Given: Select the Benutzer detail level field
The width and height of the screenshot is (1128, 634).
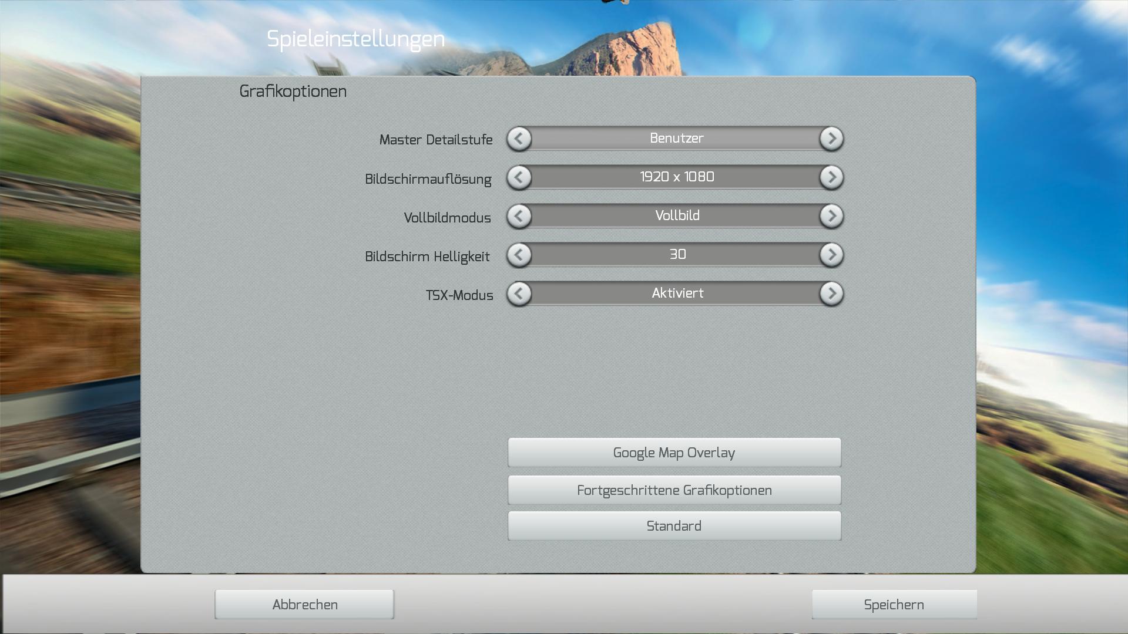Looking at the screenshot, I should click(x=676, y=139).
